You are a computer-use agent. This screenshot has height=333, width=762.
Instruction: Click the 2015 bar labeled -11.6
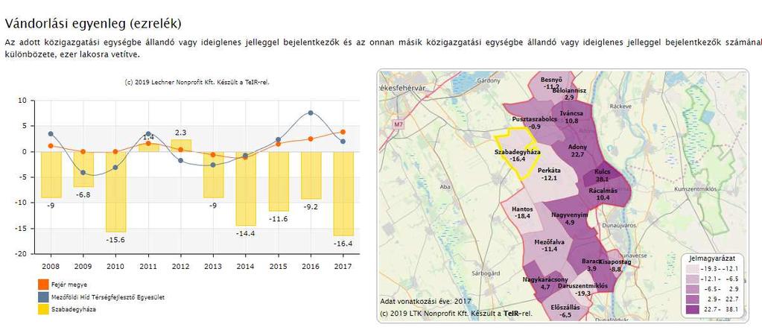pyautogui.click(x=279, y=181)
